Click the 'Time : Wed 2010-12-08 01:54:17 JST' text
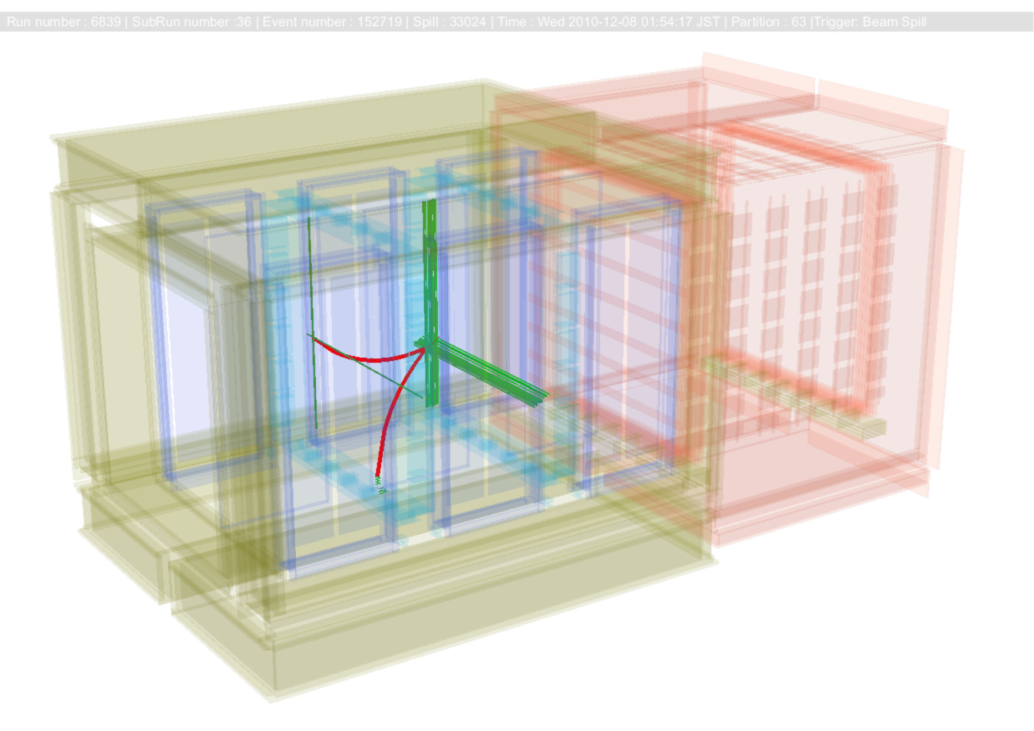 point(609,22)
